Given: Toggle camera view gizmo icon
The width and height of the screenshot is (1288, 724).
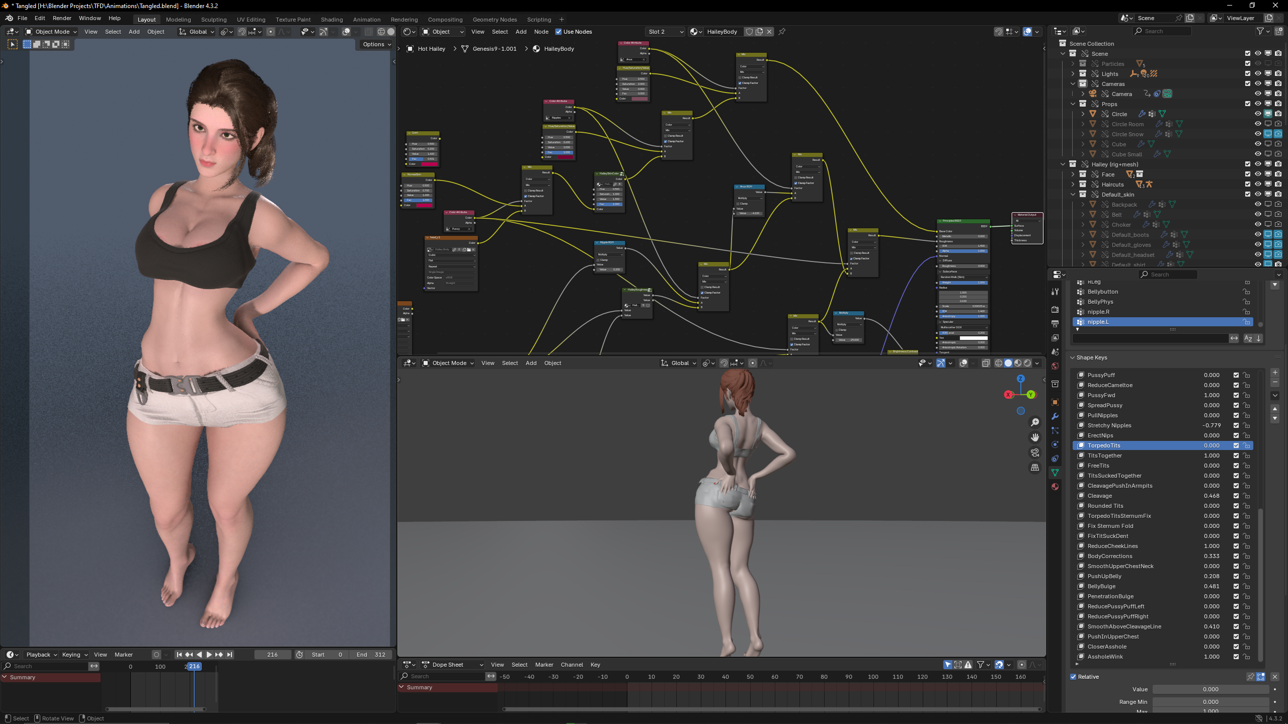Looking at the screenshot, I should [x=1034, y=452].
